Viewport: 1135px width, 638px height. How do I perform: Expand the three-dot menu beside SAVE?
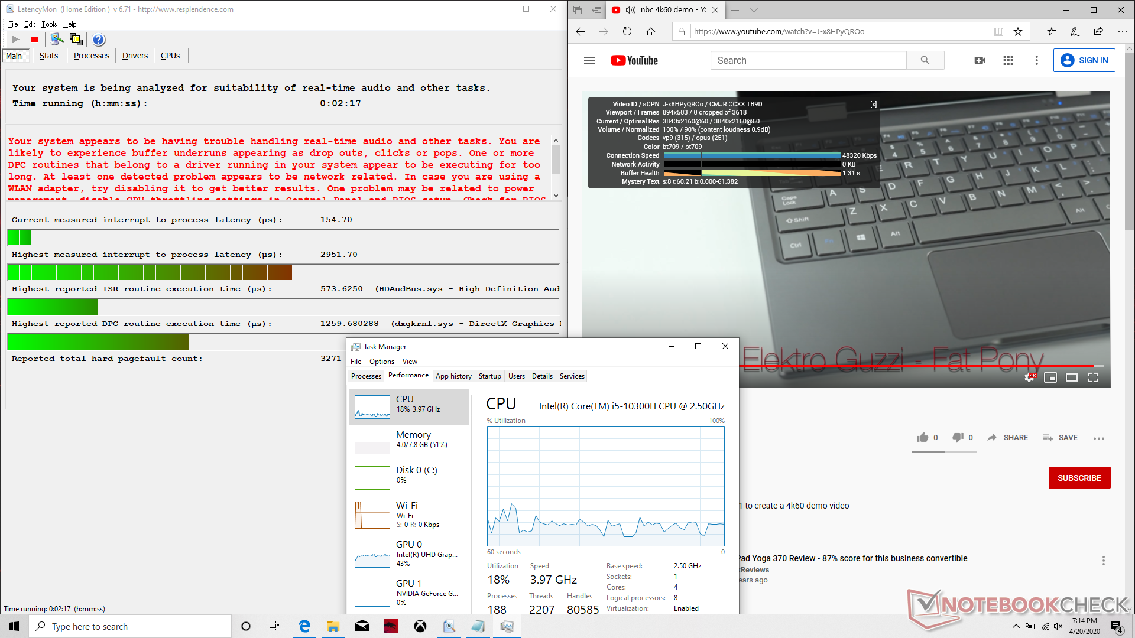point(1099,438)
